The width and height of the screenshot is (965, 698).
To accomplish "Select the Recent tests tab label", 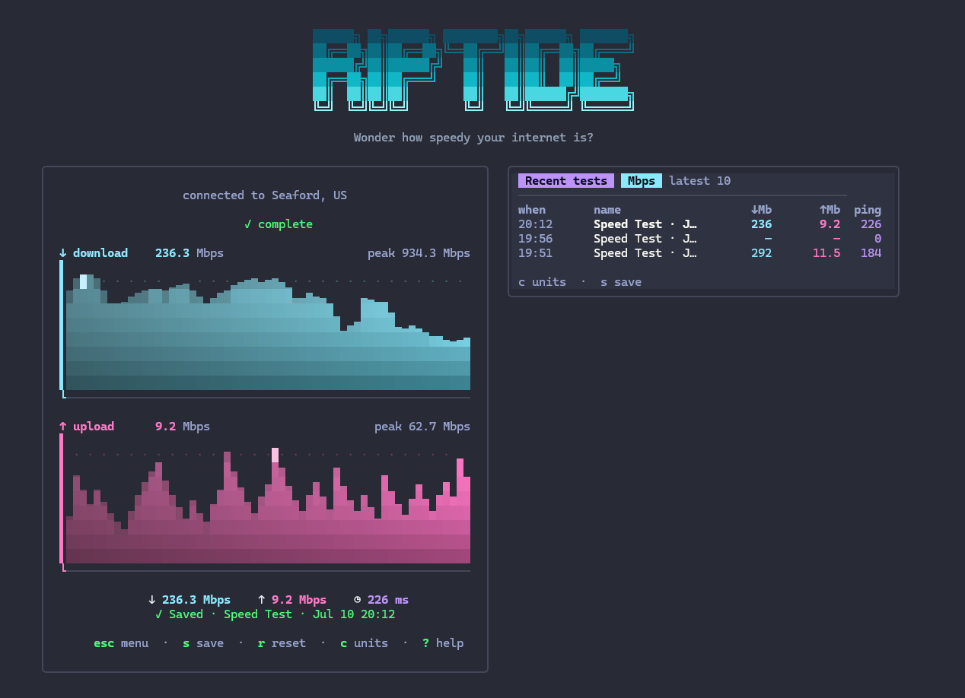I will (566, 181).
